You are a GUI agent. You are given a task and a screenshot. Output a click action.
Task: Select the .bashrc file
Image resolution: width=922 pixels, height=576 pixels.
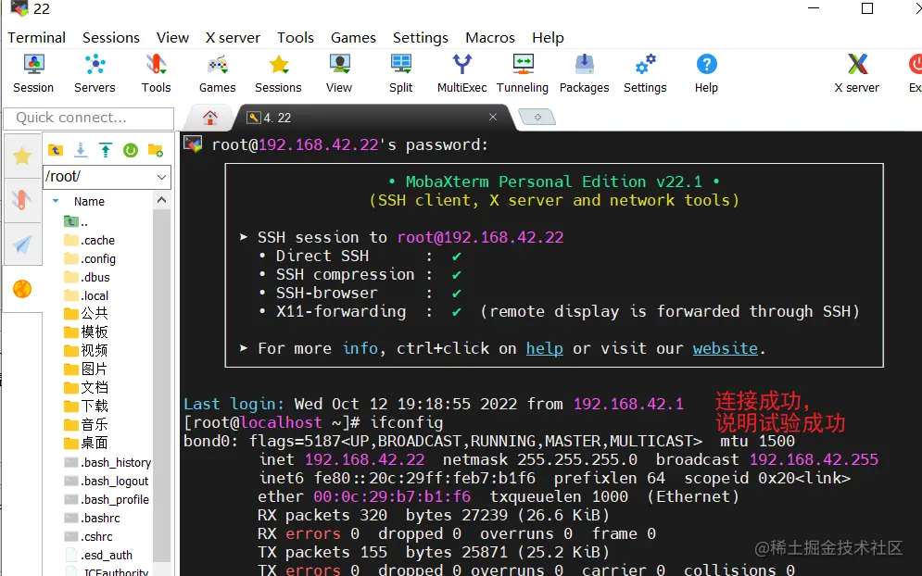(x=92, y=519)
